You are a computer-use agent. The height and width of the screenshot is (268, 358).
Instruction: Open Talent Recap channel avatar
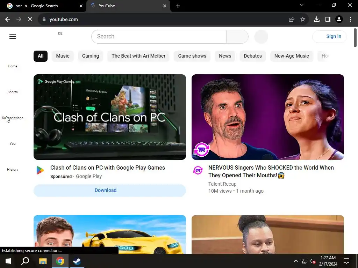coord(198,170)
